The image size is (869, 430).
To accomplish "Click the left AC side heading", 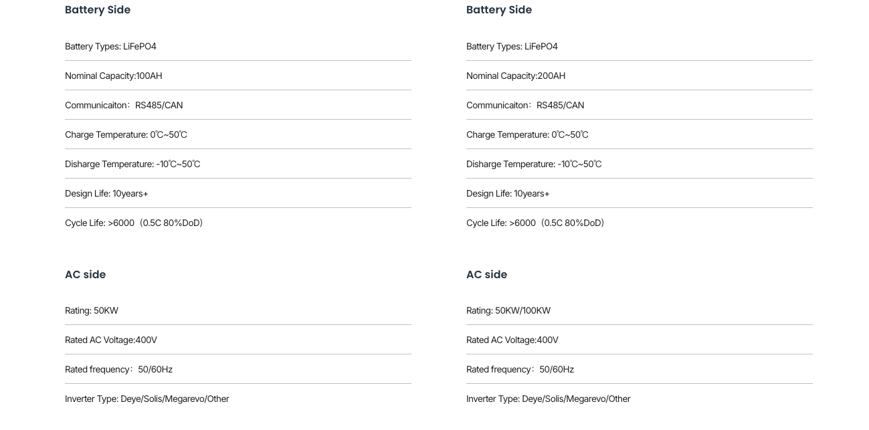I will coord(86,274).
